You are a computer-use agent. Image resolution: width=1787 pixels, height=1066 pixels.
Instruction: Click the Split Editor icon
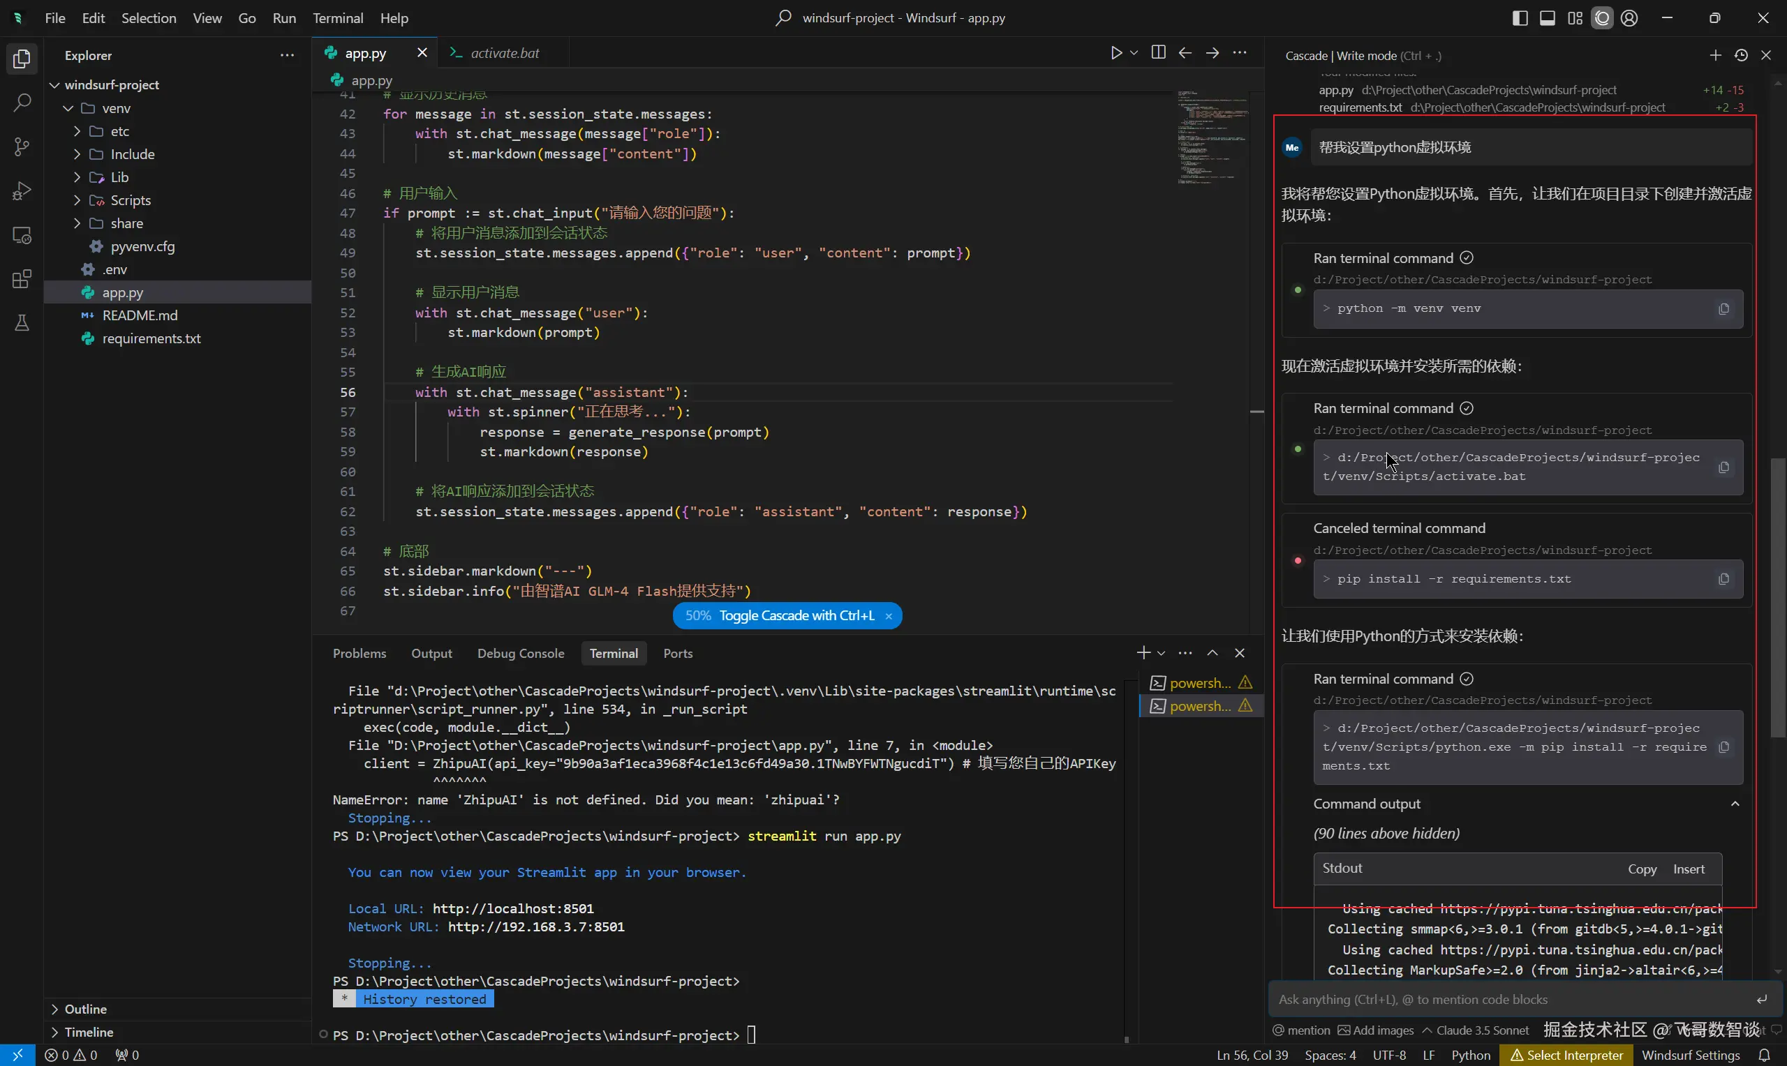click(1157, 52)
